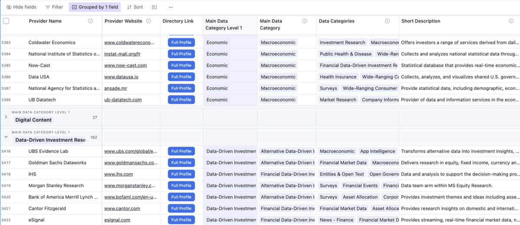Open the www.ubs.com/global link

[x=131, y=151]
